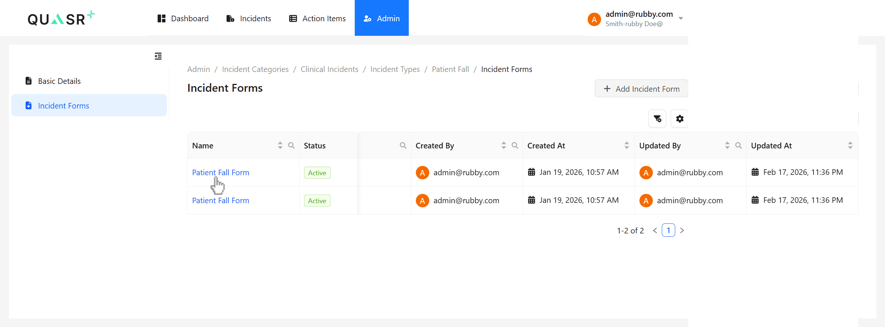The height and width of the screenshot is (327, 885).
Task: Click the clear filters funnel icon
Action: click(657, 119)
